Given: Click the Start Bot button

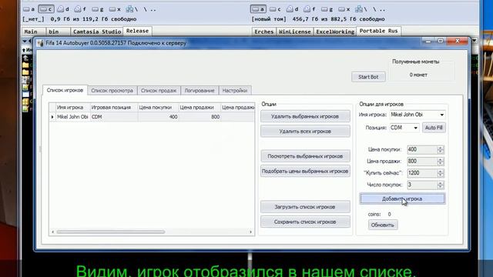Looking at the screenshot, I should click(368, 77).
